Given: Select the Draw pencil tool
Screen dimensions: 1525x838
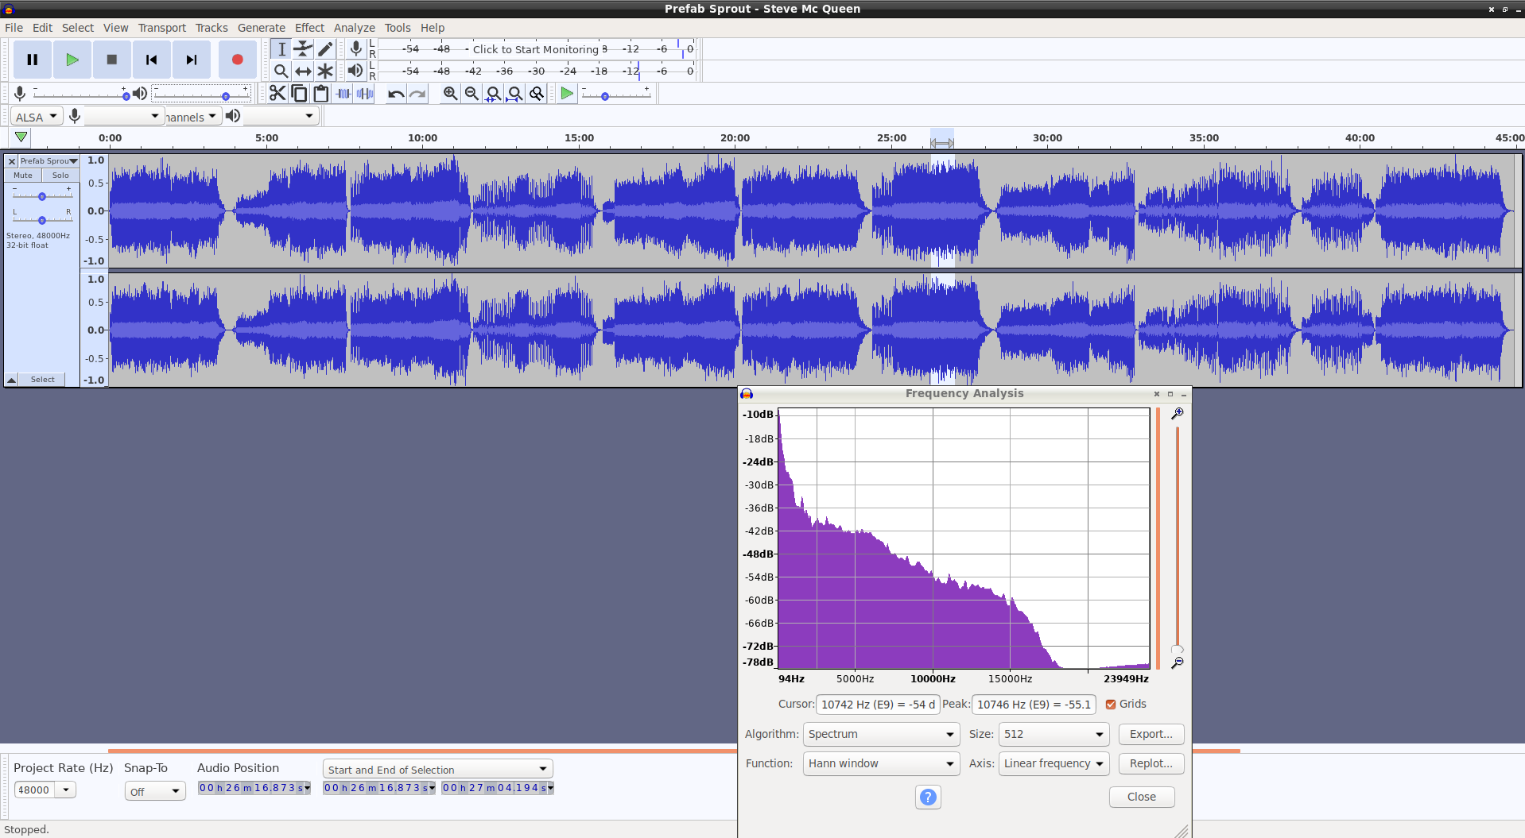Looking at the screenshot, I should click(325, 49).
